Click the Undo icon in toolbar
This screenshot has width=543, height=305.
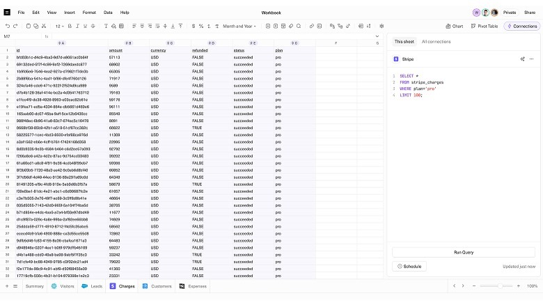(7, 26)
